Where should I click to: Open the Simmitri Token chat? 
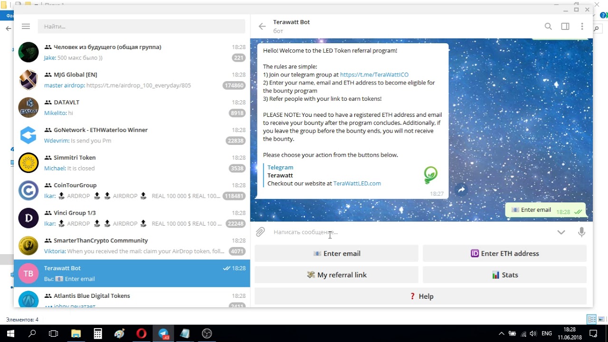coord(132,163)
